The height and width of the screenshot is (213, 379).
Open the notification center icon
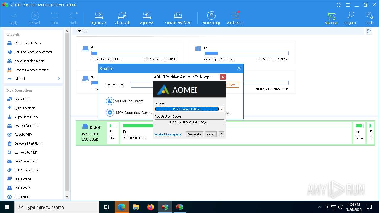(x=369, y=207)
